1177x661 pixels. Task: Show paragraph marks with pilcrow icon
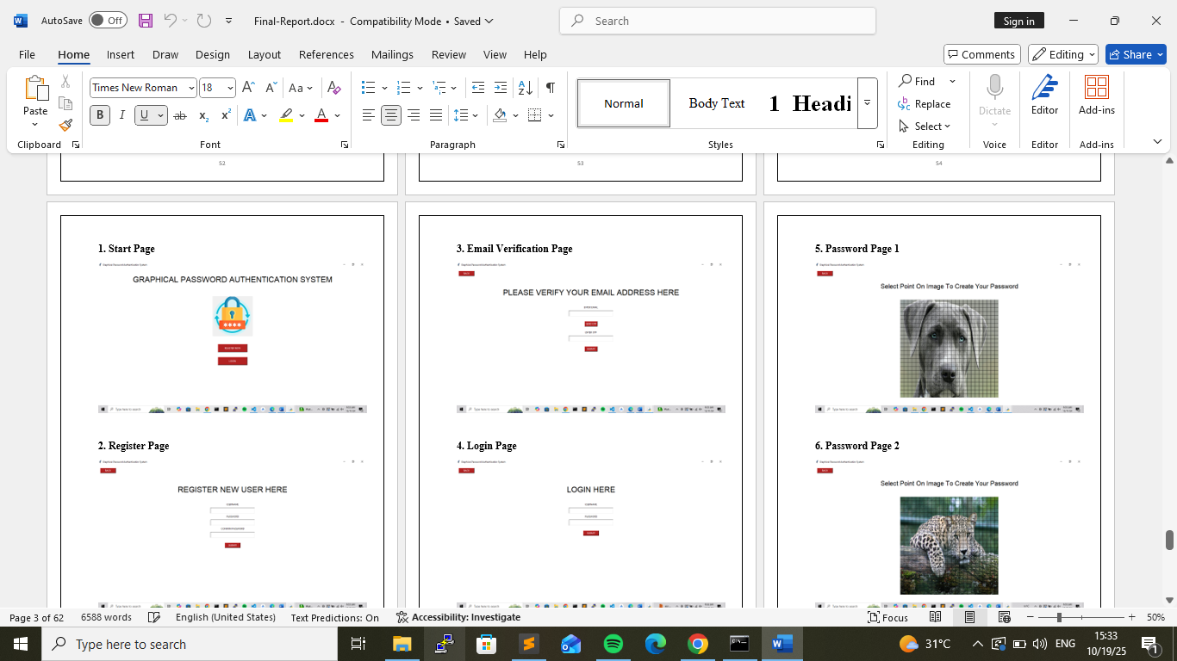[550, 88]
